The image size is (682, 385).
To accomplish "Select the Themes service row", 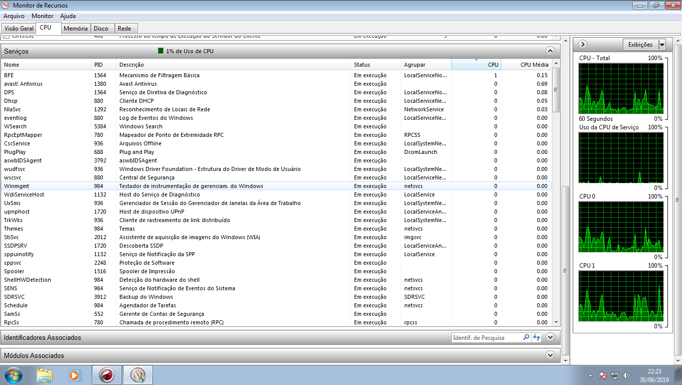I will [276, 229].
